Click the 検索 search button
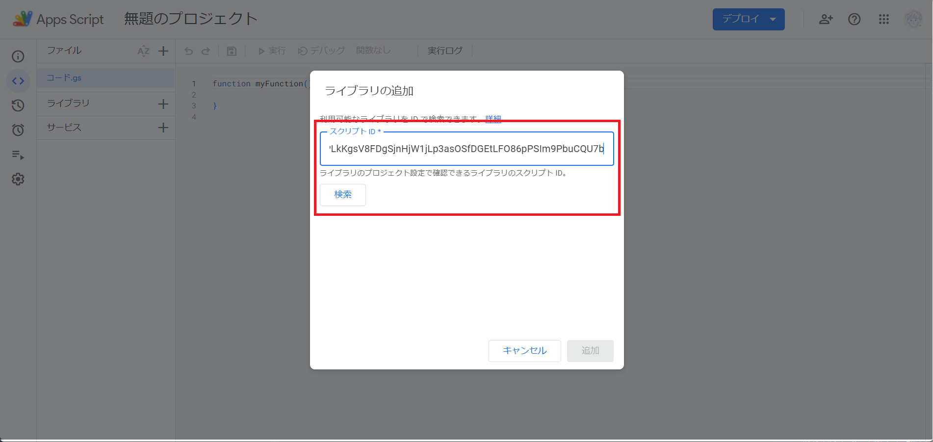 [x=342, y=195]
